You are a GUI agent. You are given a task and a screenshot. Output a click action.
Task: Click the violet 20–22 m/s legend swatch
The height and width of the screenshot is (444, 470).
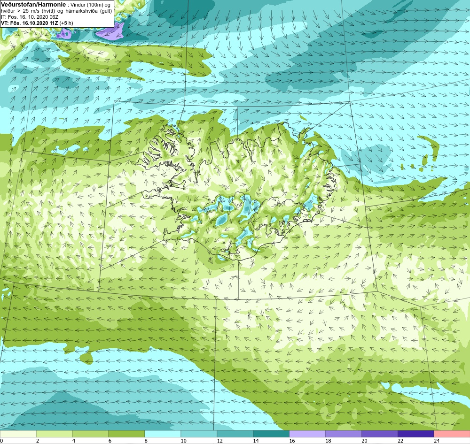click(379, 434)
